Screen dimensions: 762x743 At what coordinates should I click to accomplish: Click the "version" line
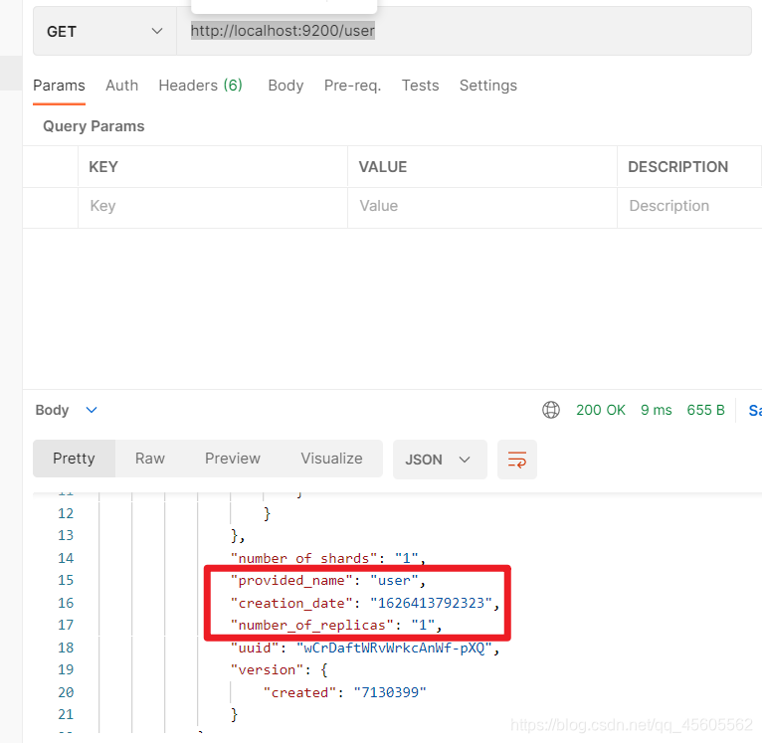point(280,670)
